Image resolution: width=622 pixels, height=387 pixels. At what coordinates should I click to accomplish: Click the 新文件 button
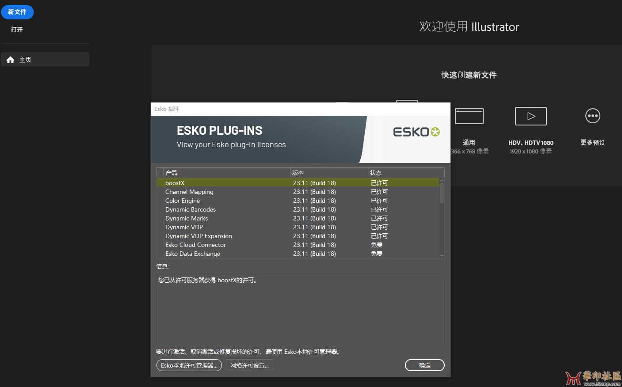[17, 12]
